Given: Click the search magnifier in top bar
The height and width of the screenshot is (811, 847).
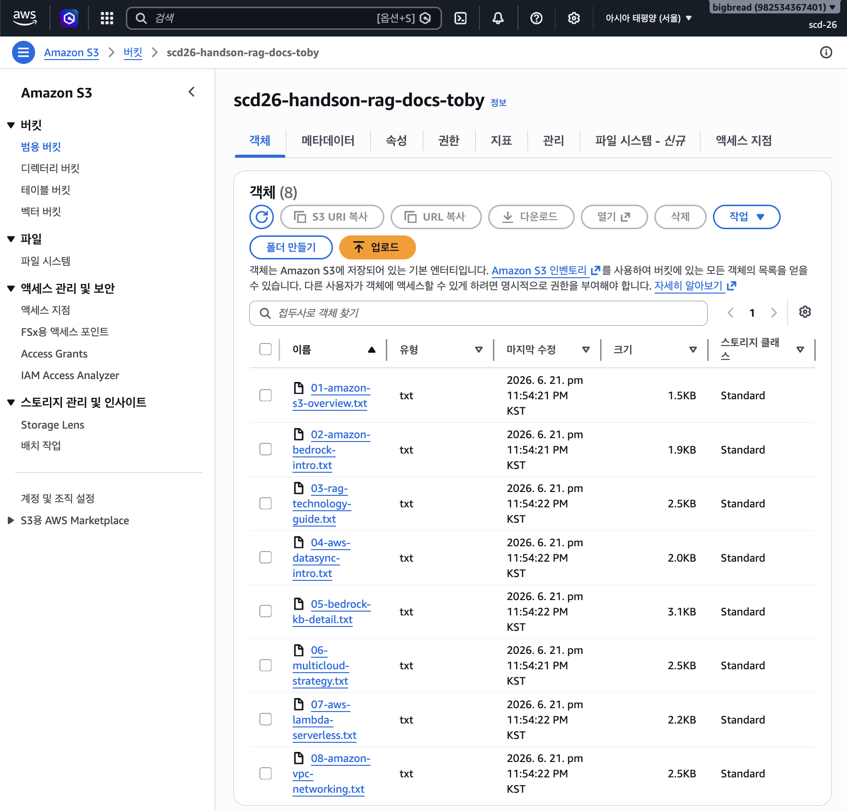Looking at the screenshot, I should (141, 18).
